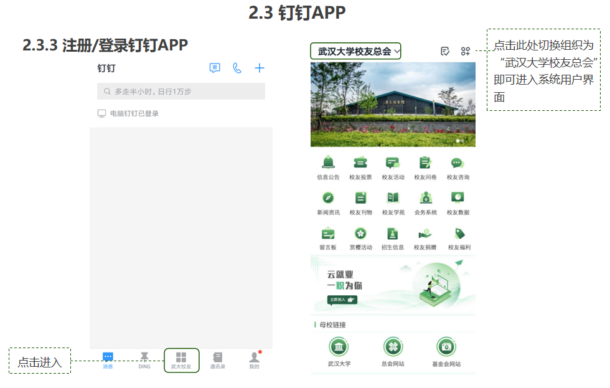The height and width of the screenshot is (388, 610).
Task: Switch to the DING tab
Action: point(144,361)
